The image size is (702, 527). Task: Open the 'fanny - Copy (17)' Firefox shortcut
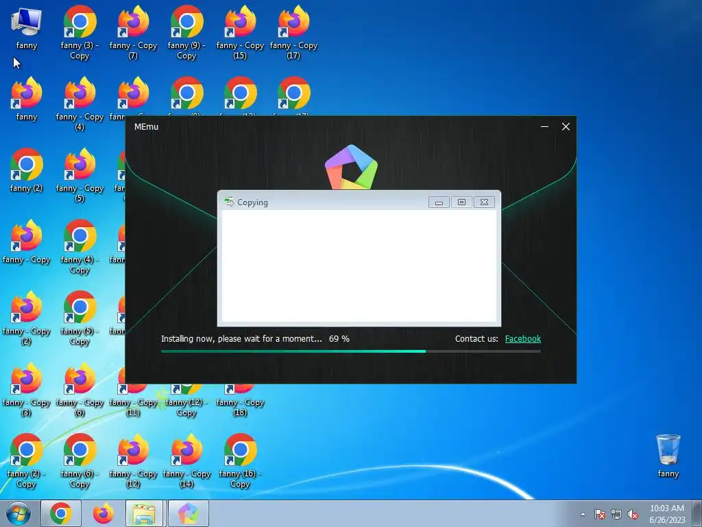pyautogui.click(x=293, y=32)
